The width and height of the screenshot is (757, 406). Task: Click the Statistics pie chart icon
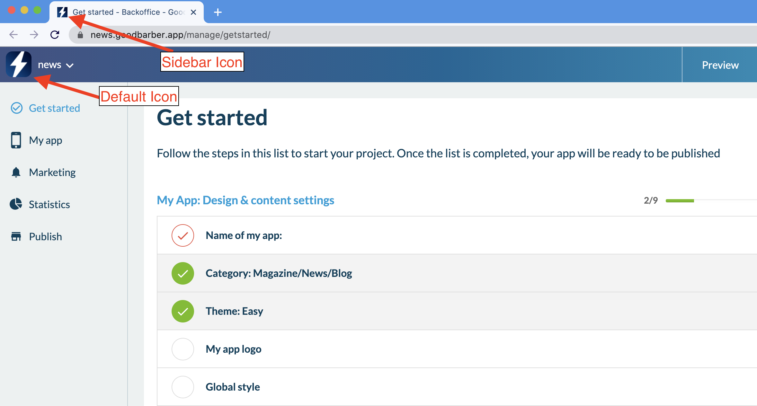tap(16, 204)
